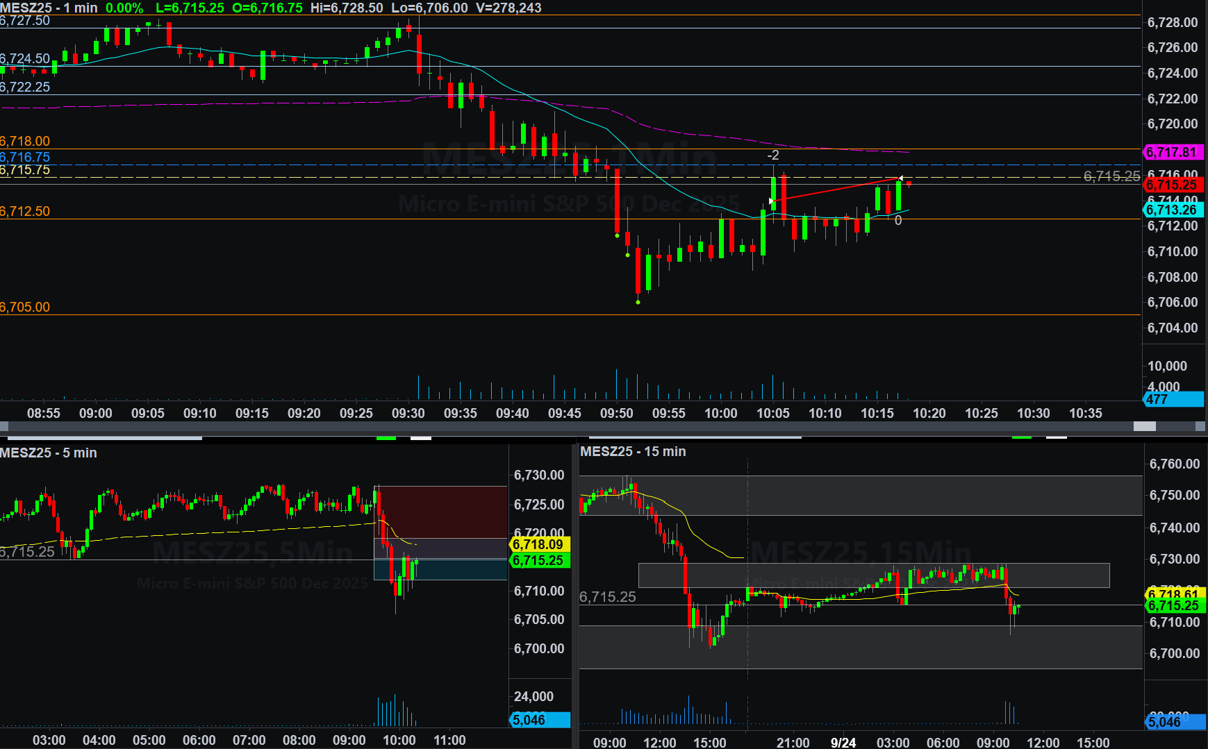
Task: Select the cyan 6,713.26 moving average tag
Action: tap(1171, 210)
